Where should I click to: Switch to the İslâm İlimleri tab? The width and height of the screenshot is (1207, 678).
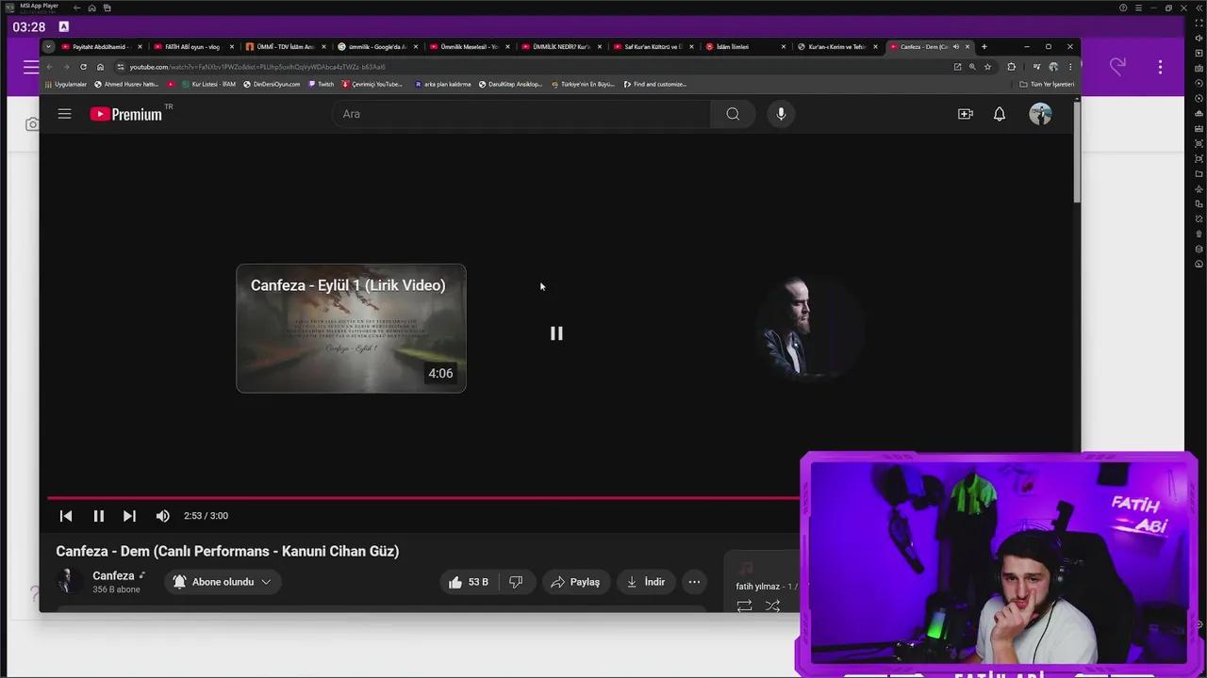pos(745,46)
